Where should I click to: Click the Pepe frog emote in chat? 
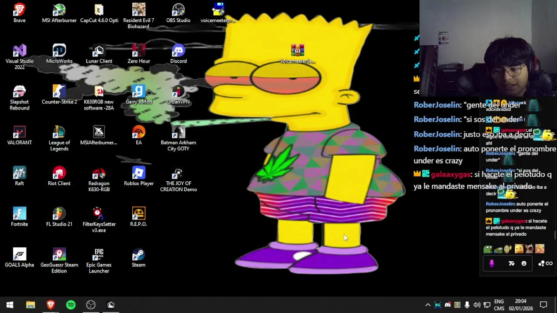488,249
